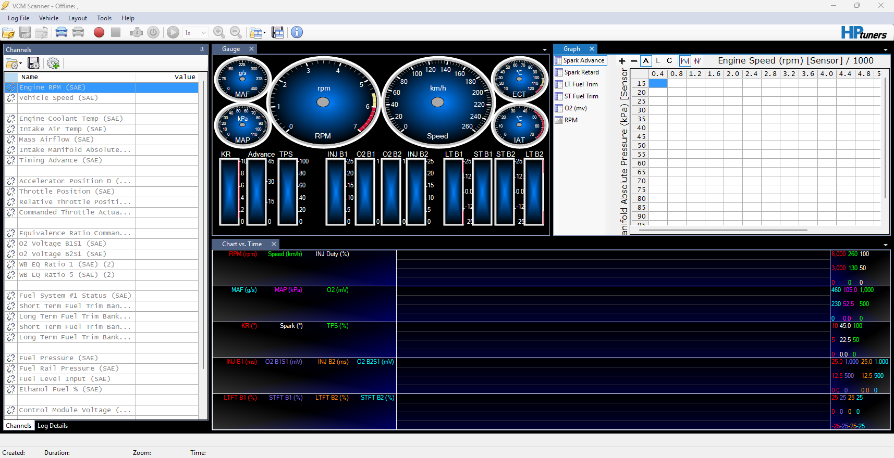Click the Name column header in Channels
Screen dimensions: 894x458
point(77,77)
